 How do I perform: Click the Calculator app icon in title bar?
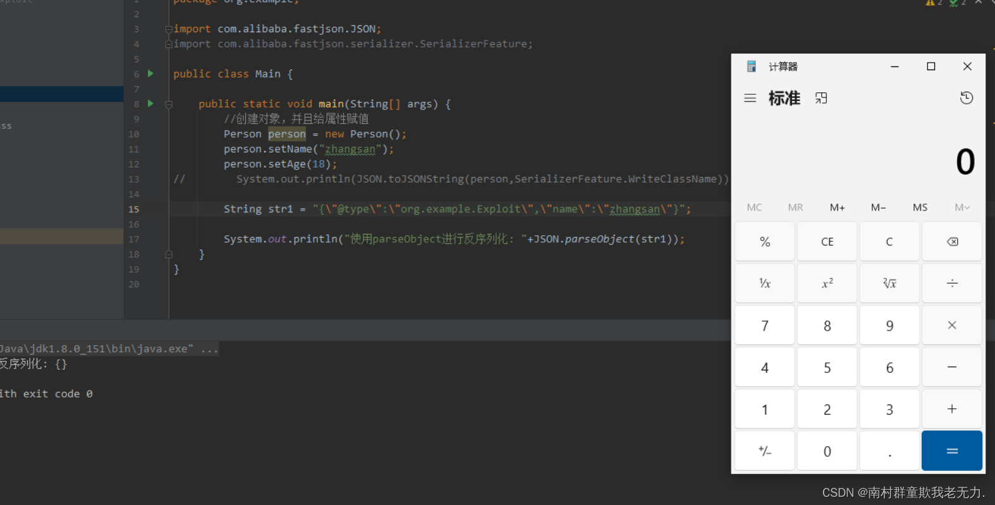pos(752,66)
